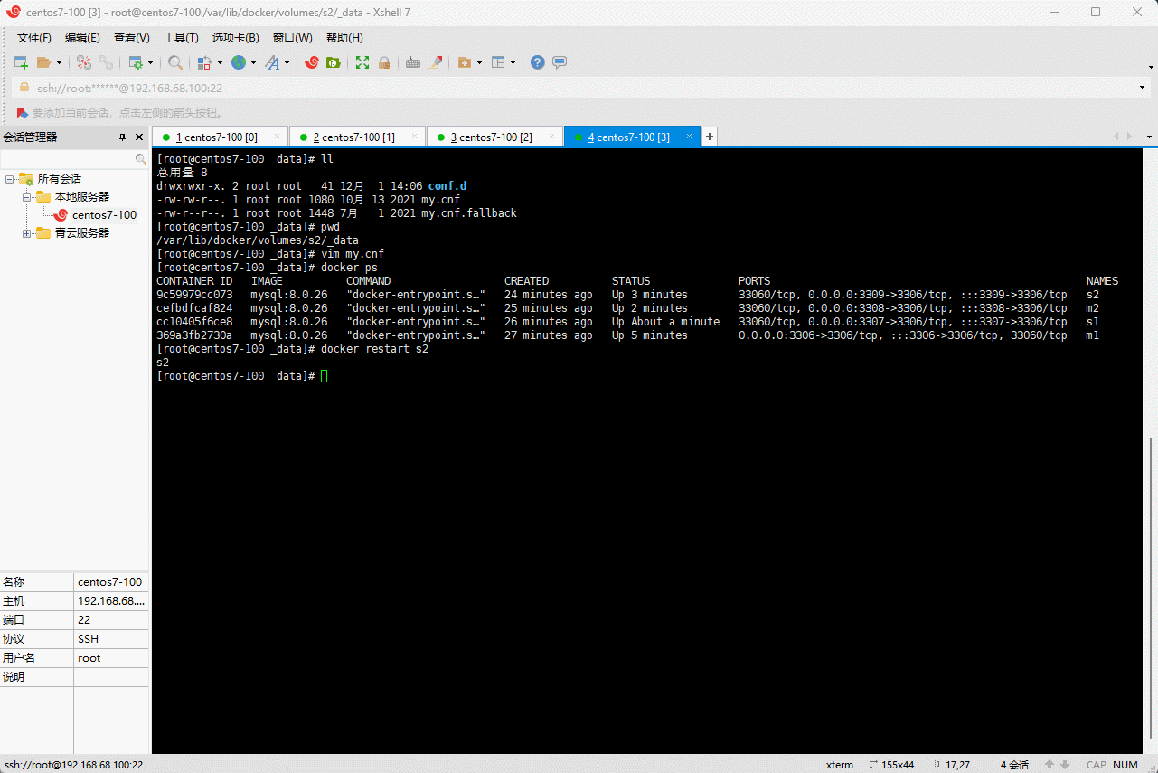Click the Reconnect link icon
Image resolution: width=1158 pixels, height=773 pixels.
[106, 62]
